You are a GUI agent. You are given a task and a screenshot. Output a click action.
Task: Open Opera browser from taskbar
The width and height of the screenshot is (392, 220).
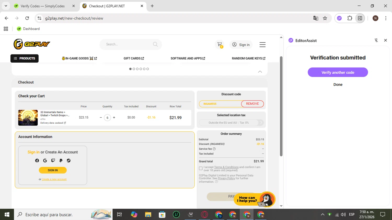tap(204, 215)
